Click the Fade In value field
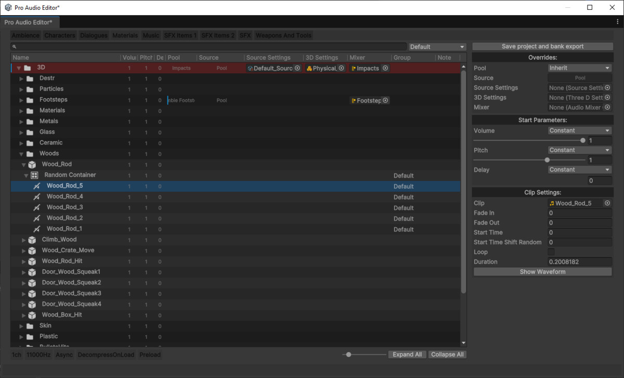 [580, 213]
